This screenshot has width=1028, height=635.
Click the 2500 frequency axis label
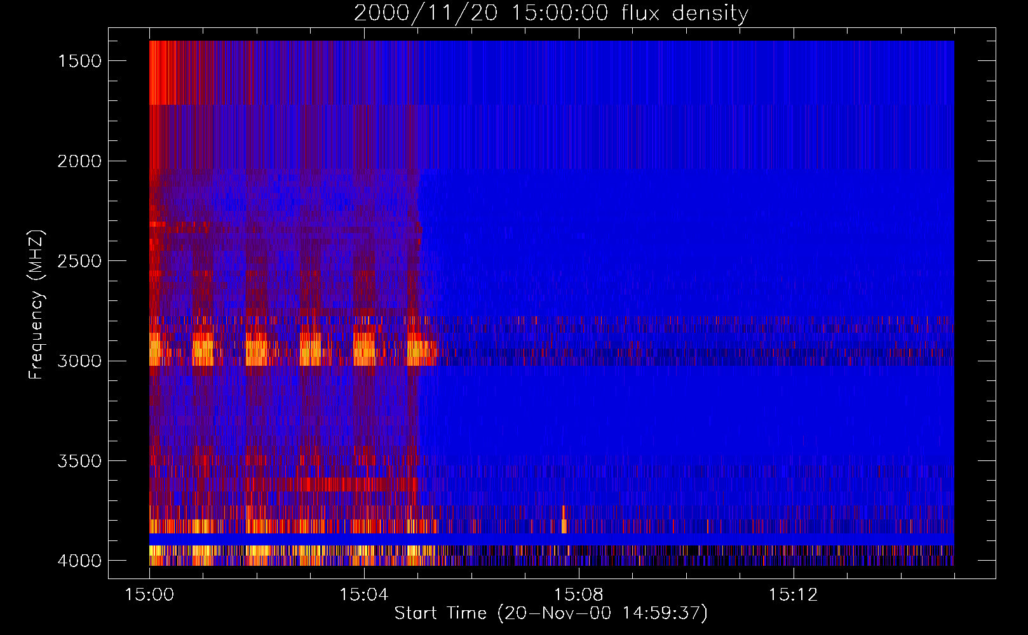(79, 261)
